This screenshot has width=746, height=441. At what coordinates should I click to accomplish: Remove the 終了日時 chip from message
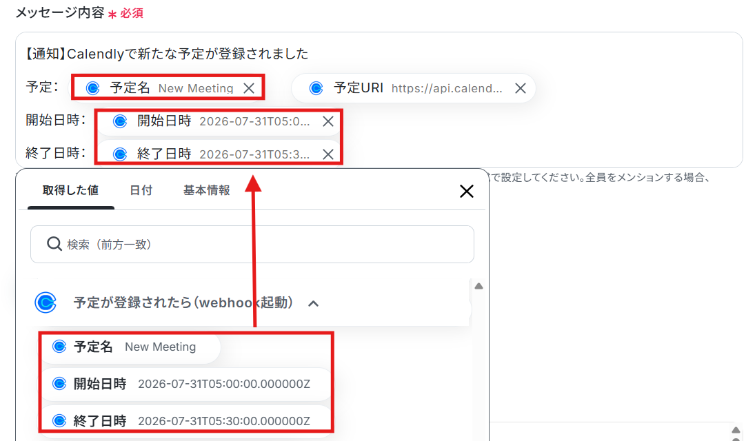pyautogui.click(x=327, y=154)
